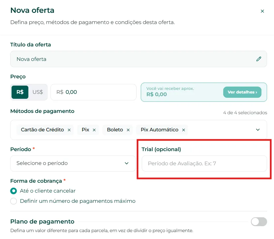The image size is (274, 239).
Task: Select R$ currency option
Action: pos(20,92)
